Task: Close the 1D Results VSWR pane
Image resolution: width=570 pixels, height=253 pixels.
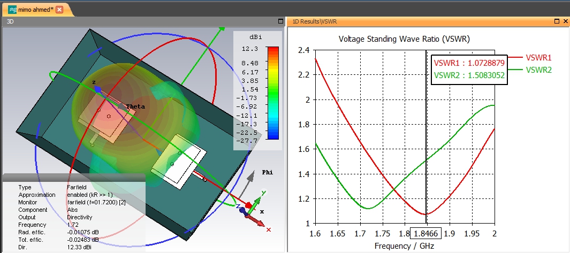Action: (565, 21)
